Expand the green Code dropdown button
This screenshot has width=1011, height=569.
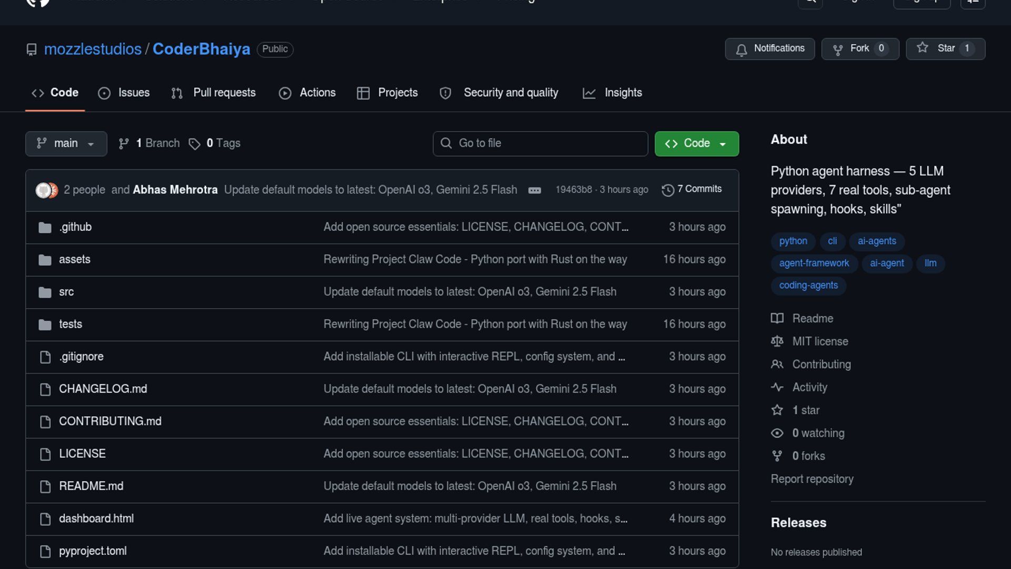point(696,143)
